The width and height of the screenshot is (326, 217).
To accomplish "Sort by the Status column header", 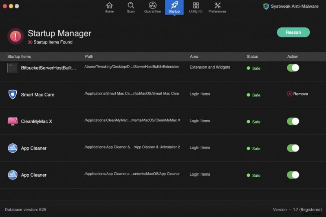I will point(252,57).
